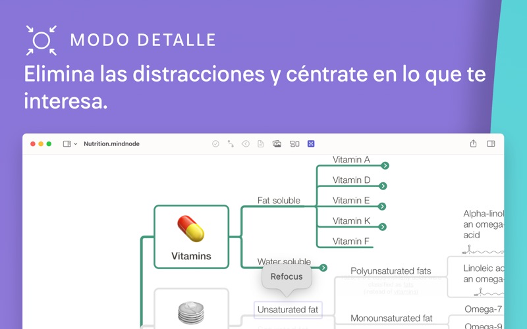Expand the Vitamin A branch

[385, 166]
